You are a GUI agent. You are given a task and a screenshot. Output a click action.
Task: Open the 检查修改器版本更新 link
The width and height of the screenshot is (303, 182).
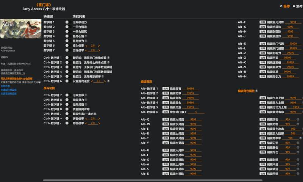point(13,73)
